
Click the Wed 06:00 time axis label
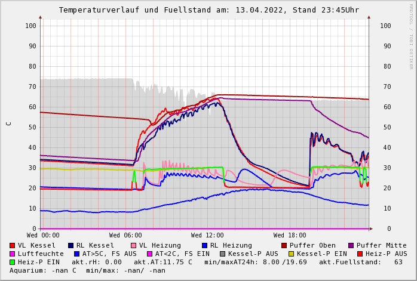(x=125, y=236)
